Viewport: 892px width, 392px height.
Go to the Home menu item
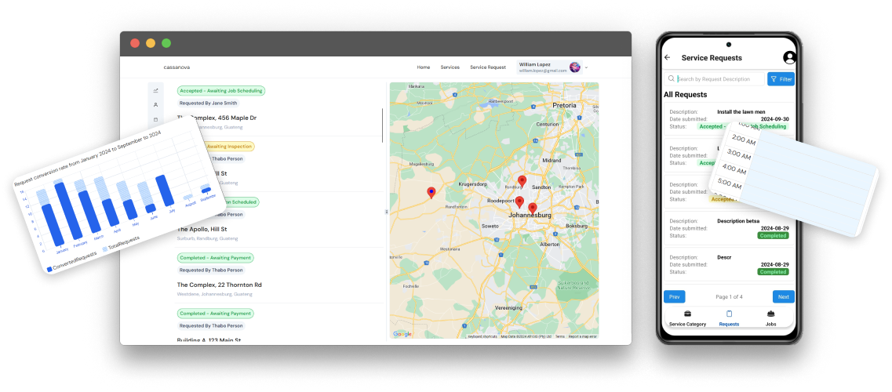tap(423, 67)
